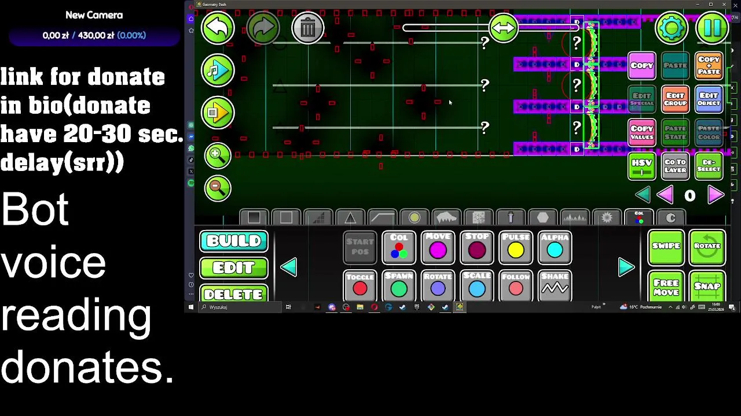Delete selection with trash can button
The width and height of the screenshot is (741, 416).
pyautogui.click(x=307, y=27)
